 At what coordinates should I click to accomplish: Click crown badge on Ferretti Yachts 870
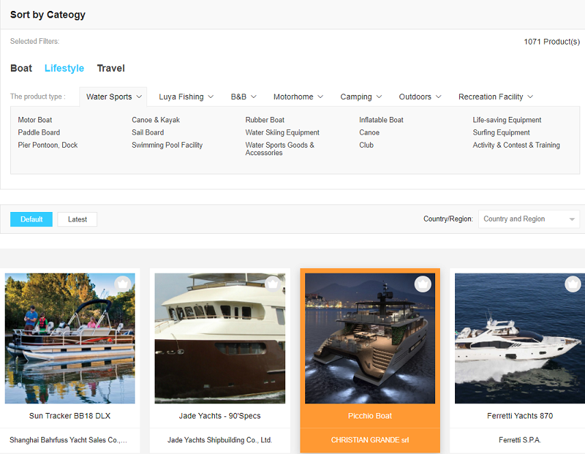click(x=573, y=284)
